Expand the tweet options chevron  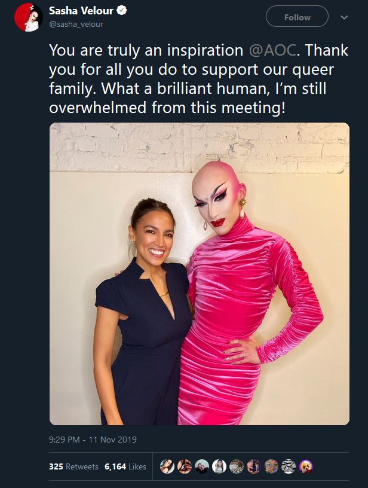tap(344, 17)
